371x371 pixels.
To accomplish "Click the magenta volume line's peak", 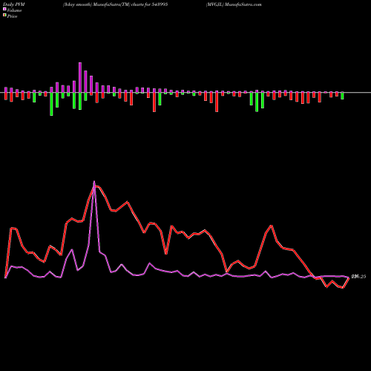I will pyautogui.click(x=94, y=182).
